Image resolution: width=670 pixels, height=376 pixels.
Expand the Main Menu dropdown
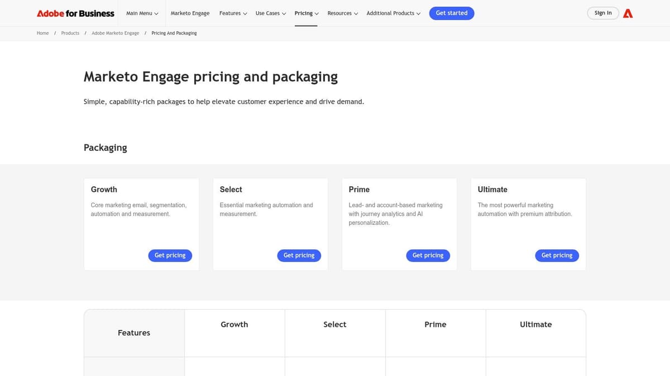142,13
